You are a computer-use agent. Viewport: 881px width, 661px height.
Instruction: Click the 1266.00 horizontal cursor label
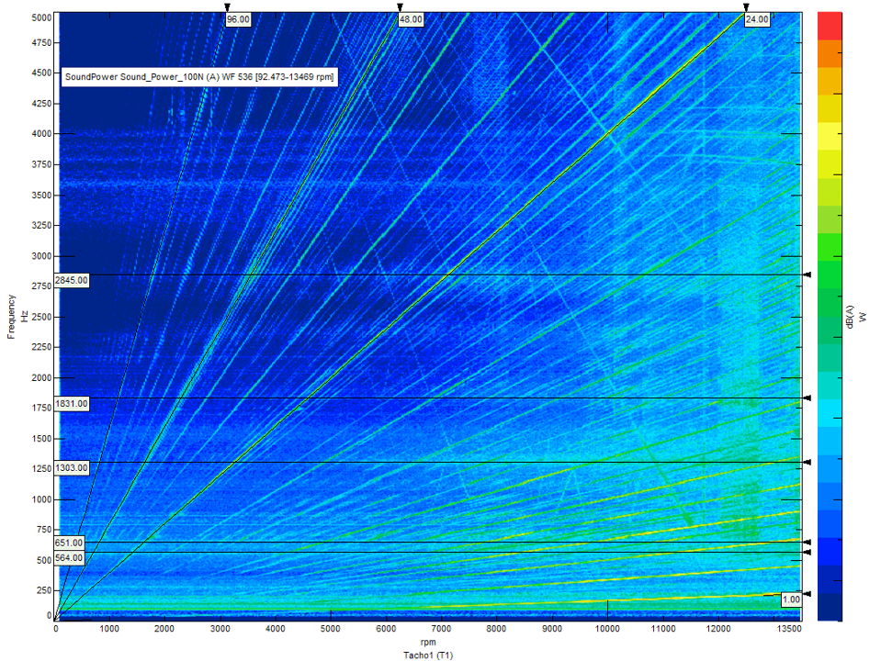pos(73,468)
